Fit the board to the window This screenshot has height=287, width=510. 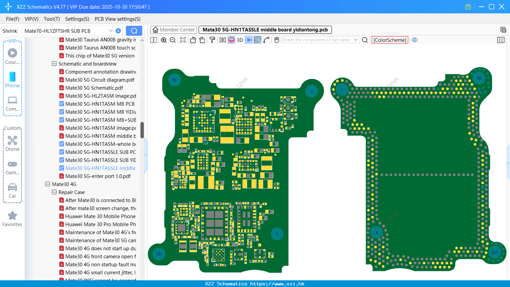point(183,40)
